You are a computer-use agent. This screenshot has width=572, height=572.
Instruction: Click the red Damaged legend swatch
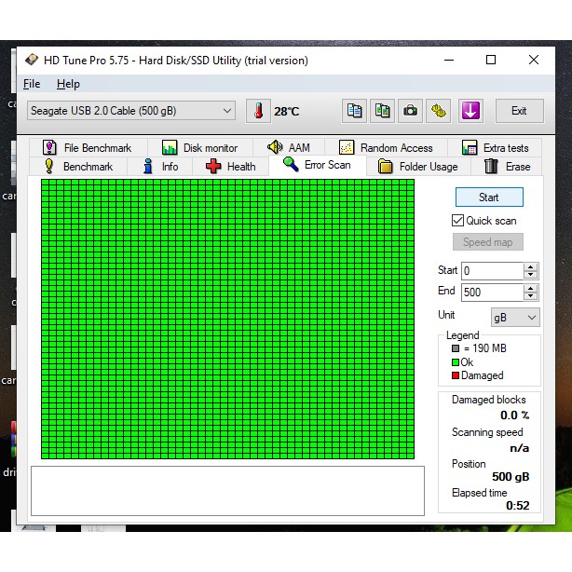[456, 375]
